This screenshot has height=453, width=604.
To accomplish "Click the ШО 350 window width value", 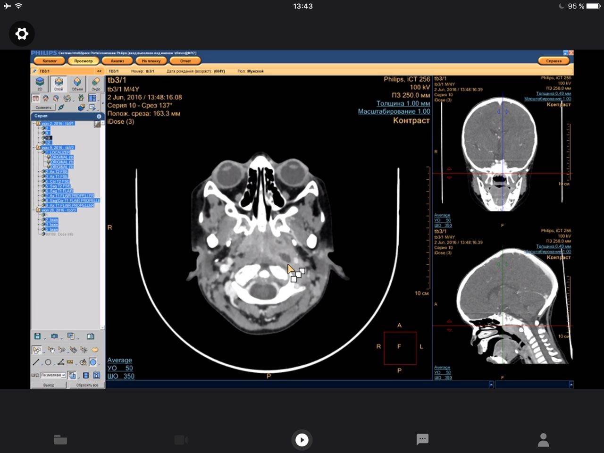I will pos(121,376).
